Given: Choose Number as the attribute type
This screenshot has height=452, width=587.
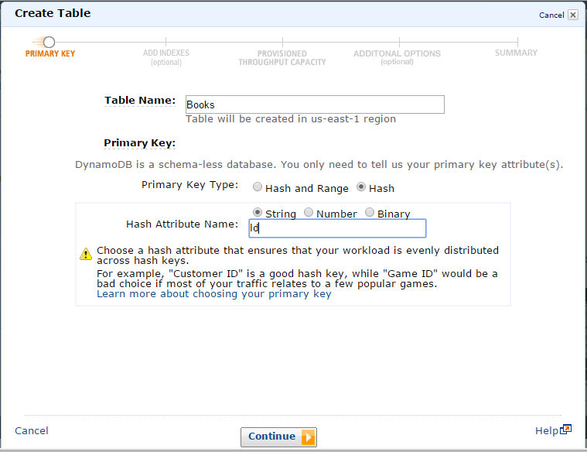Looking at the screenshot, I should pyautogui.click(x=309, y=213).
